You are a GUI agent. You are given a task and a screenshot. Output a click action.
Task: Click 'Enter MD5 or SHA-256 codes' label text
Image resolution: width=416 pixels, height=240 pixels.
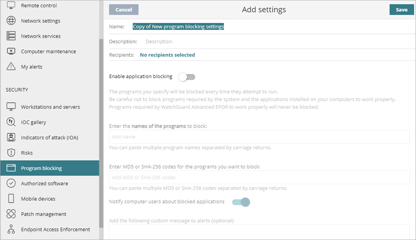click(x=185, y=167)
